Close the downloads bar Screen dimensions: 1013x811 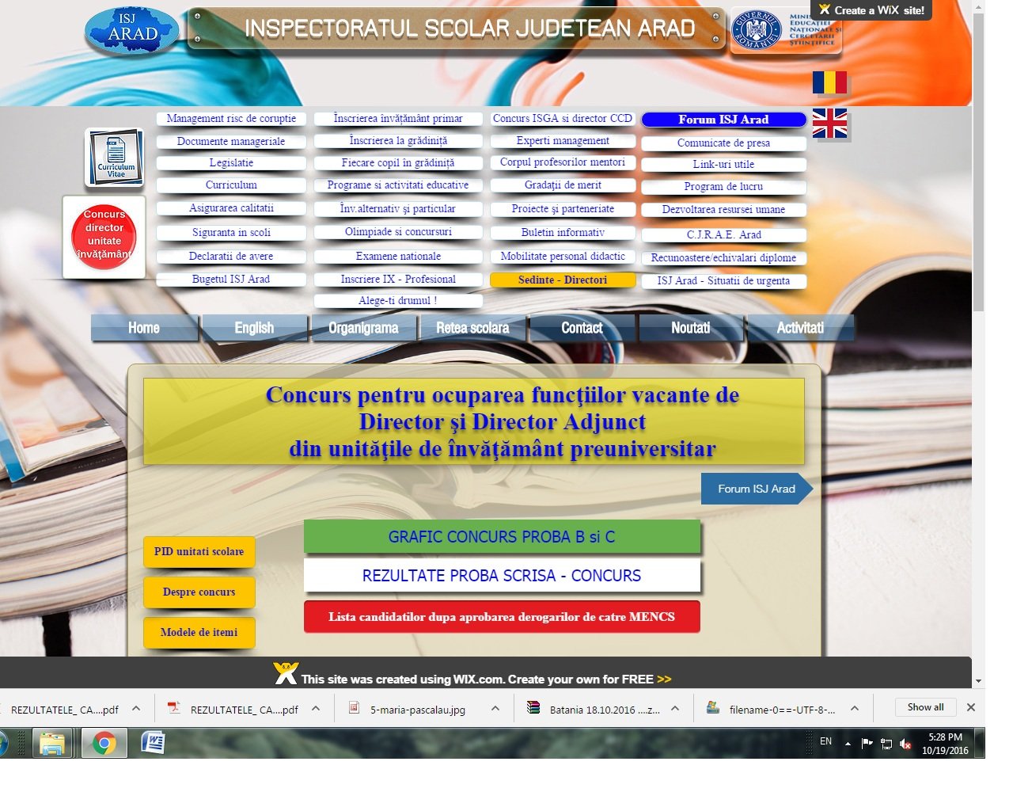click(971, 707)
